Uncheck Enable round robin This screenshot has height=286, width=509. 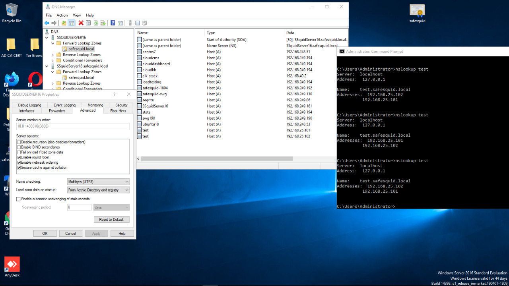click(x=19, y=157)
